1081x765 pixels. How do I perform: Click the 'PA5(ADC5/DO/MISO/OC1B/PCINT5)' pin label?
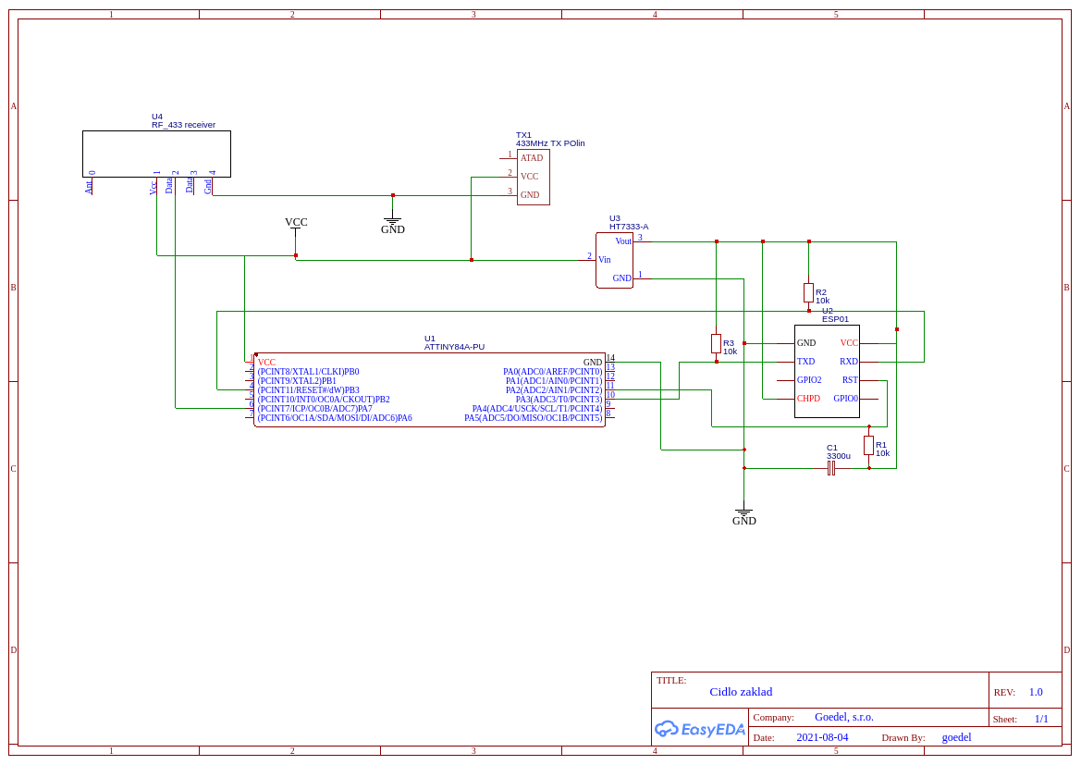(534, 418)
